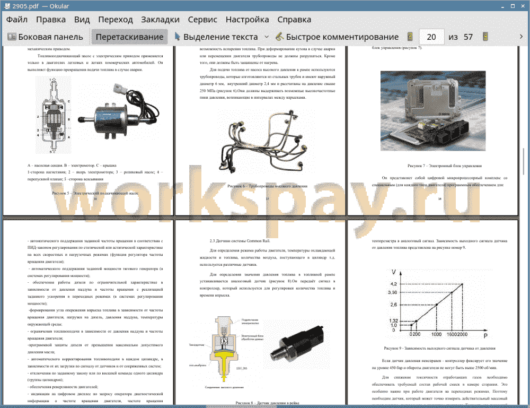Screen dimensions: 530x408
Task: Expand the toolbar overflow chevron
Action: point(521,37)
